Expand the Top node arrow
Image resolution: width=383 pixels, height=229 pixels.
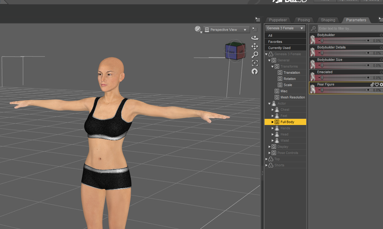coord(266,159)
